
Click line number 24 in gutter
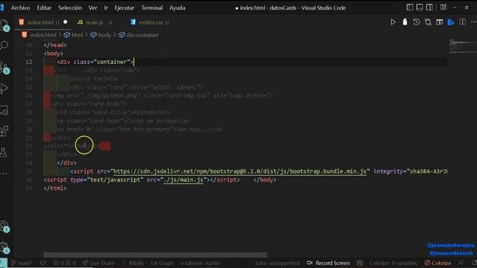click(x=29, y=163)
